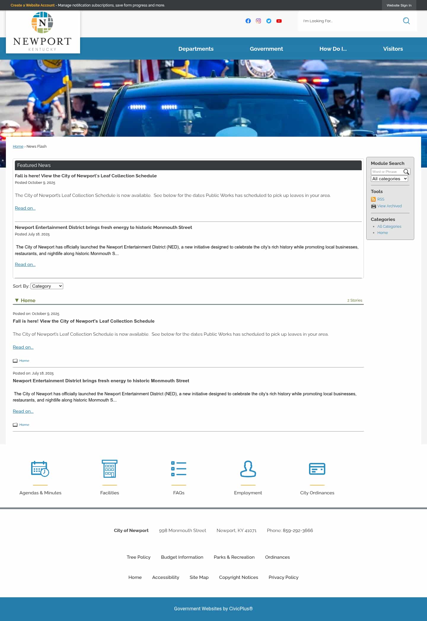This screenshot has height=621, width=427.
Task: Open the View Archived link
Action: tap(389, 206)
